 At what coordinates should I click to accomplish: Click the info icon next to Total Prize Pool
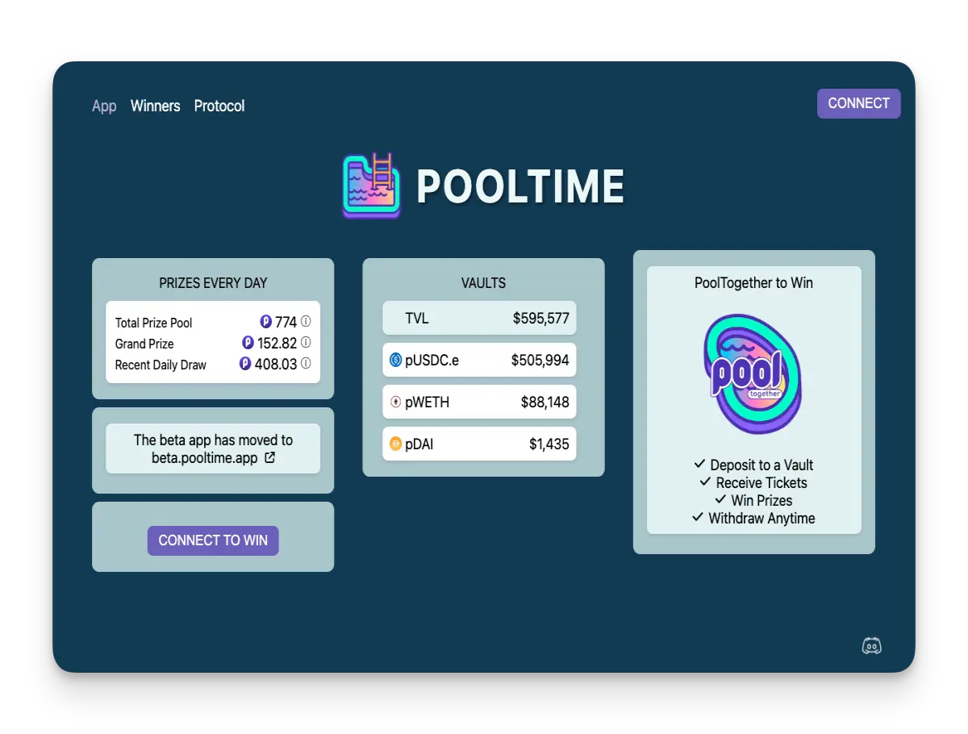(306, 321)
